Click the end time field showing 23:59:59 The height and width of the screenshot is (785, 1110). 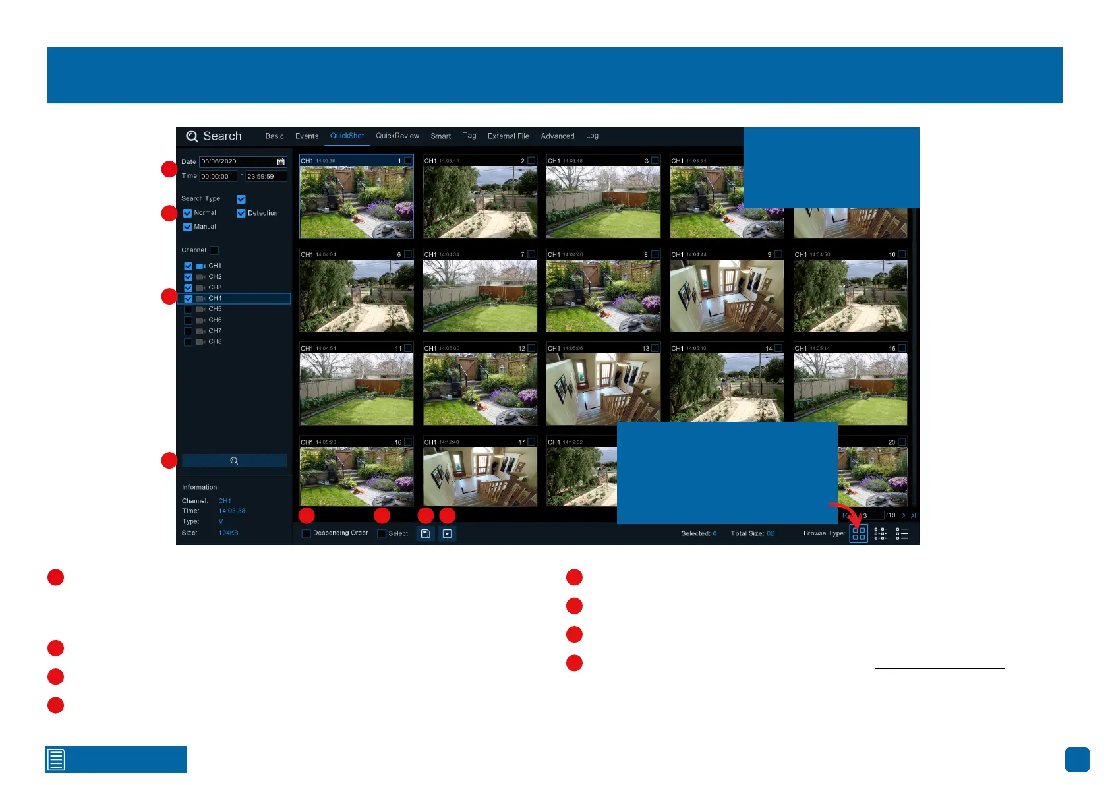pos(265,177)
